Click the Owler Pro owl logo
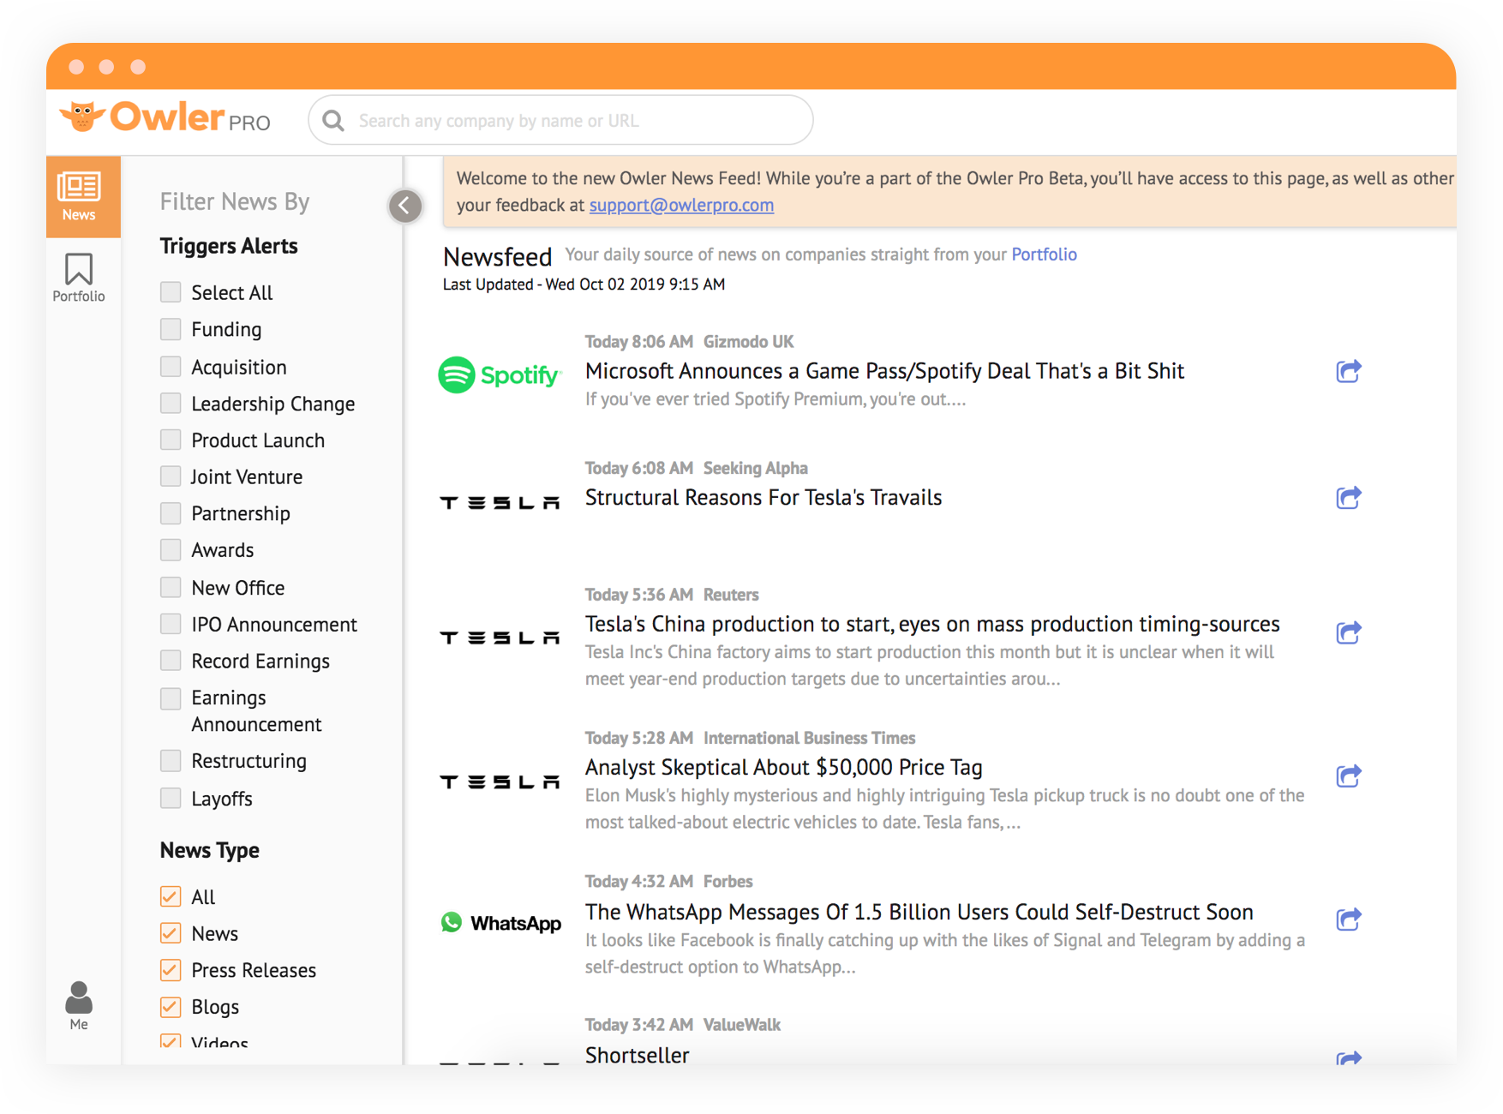Screen dimensions: 1503x1114 [83, 117]
